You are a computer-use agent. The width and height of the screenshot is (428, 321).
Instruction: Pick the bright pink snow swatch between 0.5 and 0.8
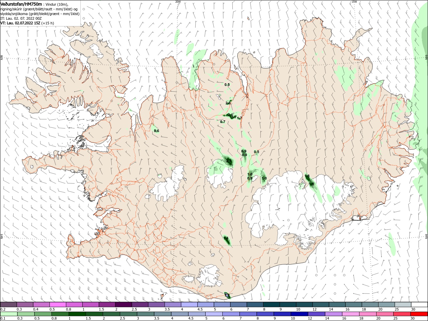58,305
